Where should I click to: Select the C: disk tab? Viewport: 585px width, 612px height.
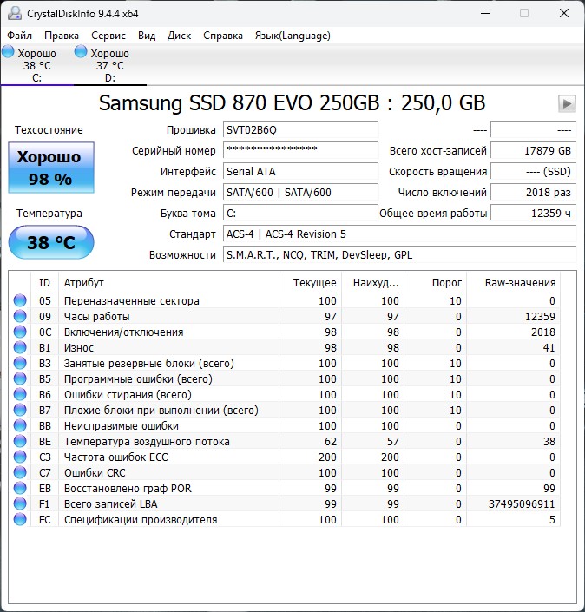[x=36, y=65]
